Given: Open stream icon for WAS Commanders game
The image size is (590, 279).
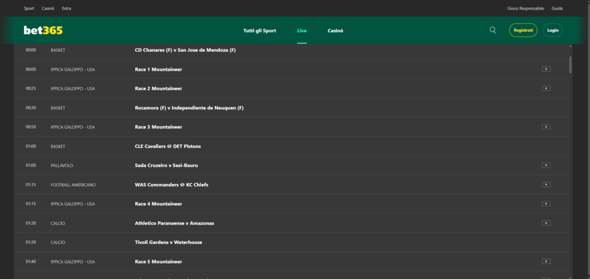Looking at the screenshot, I should [546, 185].
